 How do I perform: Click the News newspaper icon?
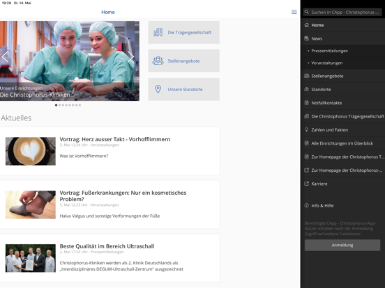[x=306, y=38]
